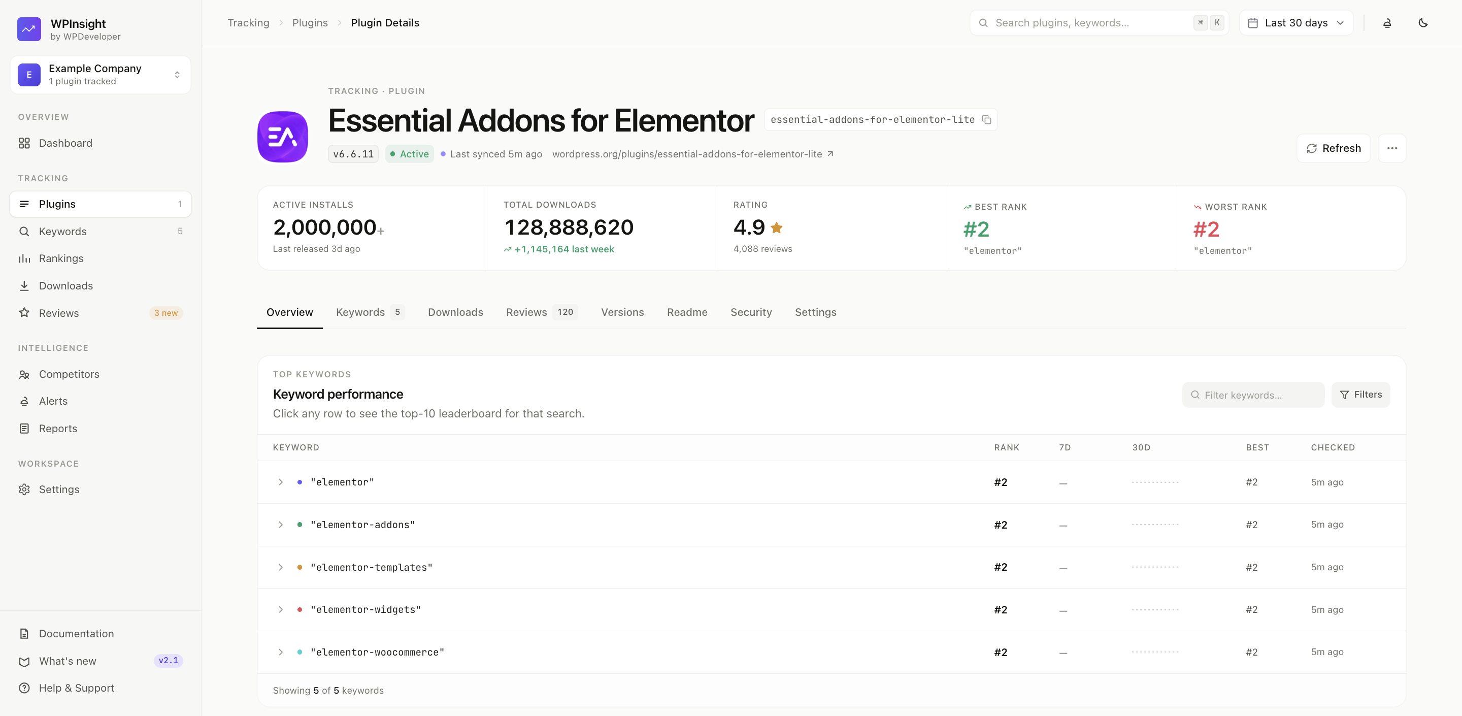
Task: Open the Example Company workspace switcher
Action: coord(101,74)
